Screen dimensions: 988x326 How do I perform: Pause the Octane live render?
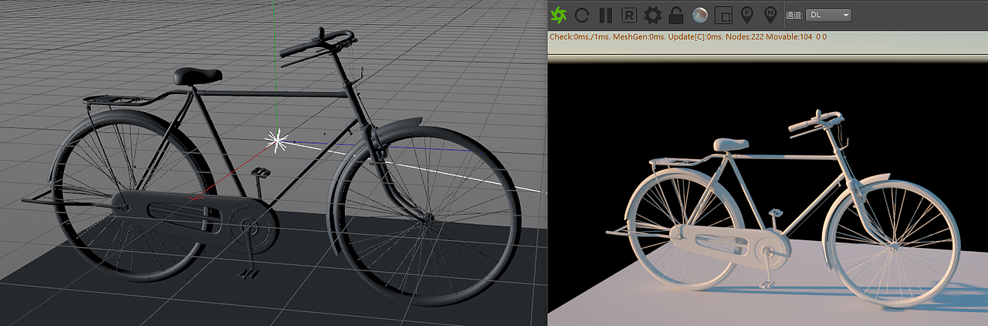coord(606,15)
